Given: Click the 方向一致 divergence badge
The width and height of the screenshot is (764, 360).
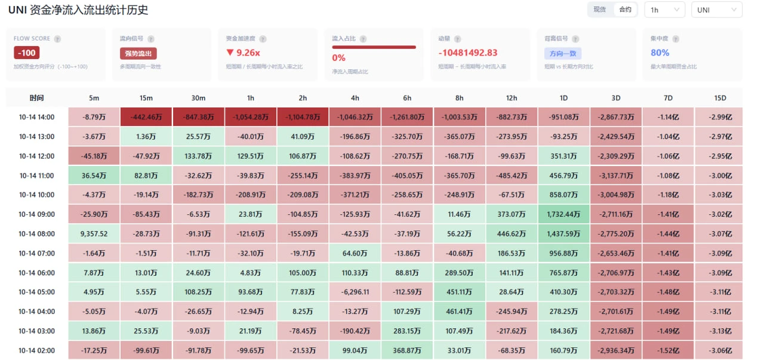Looking at the screenshot, I should [563, 53].
